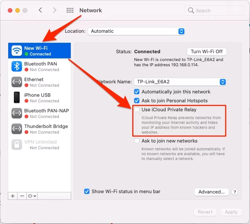This screenshot has height=224, width=250.
Task: Click the Network window title
Action: pyautogui.click(x=91, y=10)
